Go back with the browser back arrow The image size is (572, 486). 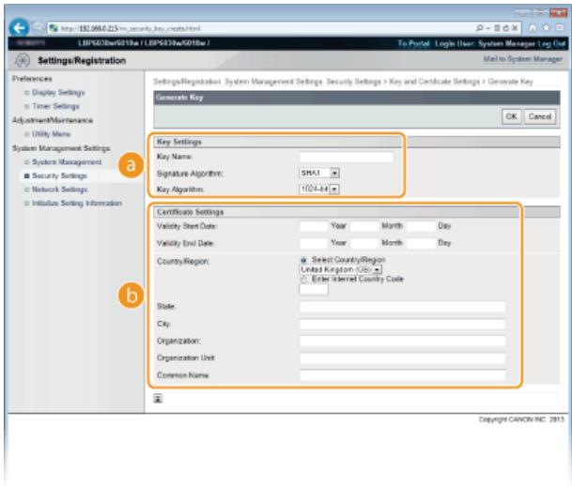(19, 28)
